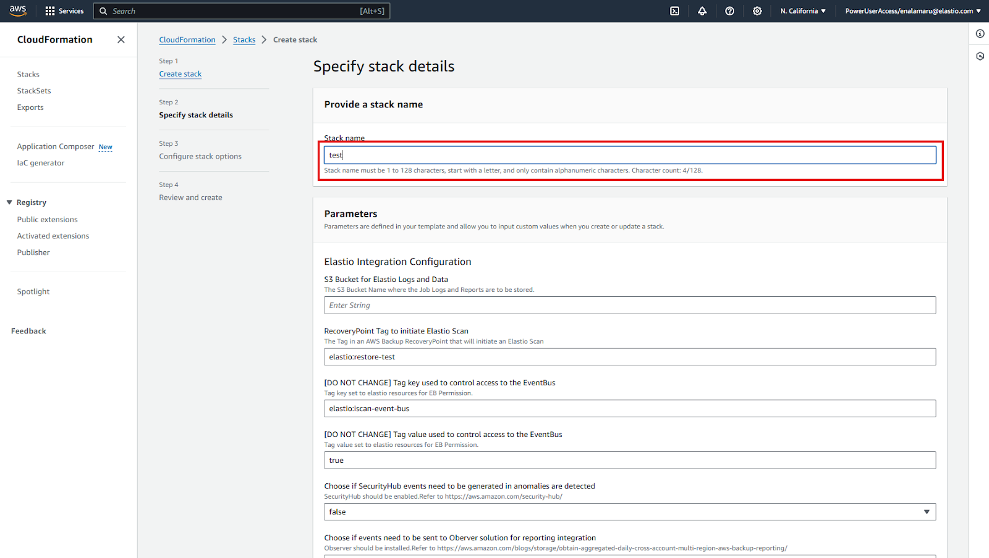Viewport: 989px width, 558px height.
Task: Click the S3 Bucket name text field
Action: (x=629, y=306)
